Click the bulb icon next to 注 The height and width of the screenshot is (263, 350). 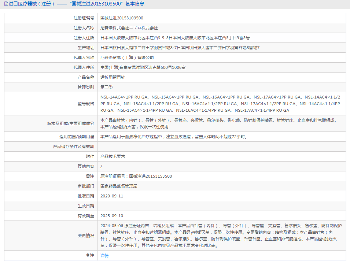(88, 255)
